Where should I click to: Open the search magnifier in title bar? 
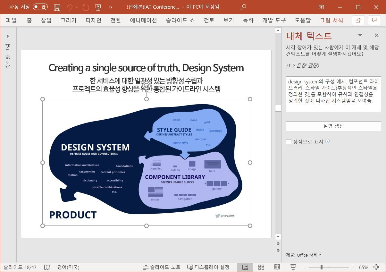(x=244, y=7)
